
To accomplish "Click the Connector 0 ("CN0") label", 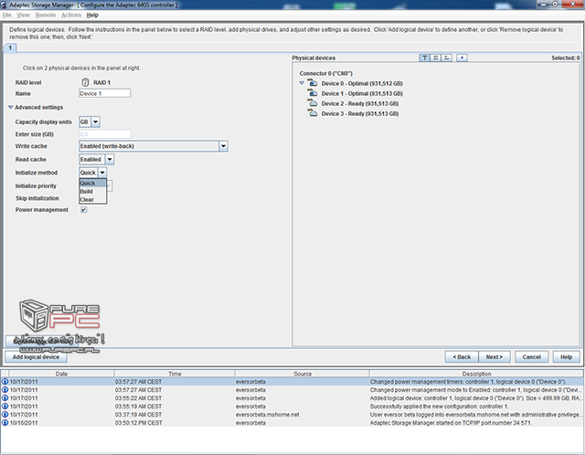I will pyautogui.click(x=325, y=73).
